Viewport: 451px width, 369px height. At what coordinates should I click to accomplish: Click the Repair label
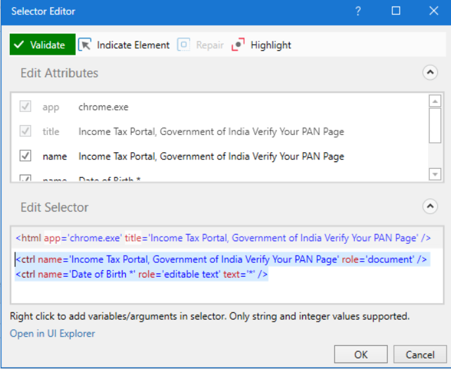(209, 45)
